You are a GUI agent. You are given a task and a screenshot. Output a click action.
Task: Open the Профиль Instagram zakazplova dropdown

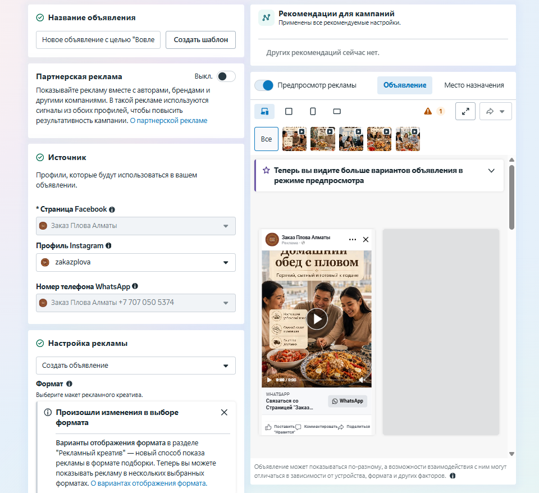(x=136, y=262)
